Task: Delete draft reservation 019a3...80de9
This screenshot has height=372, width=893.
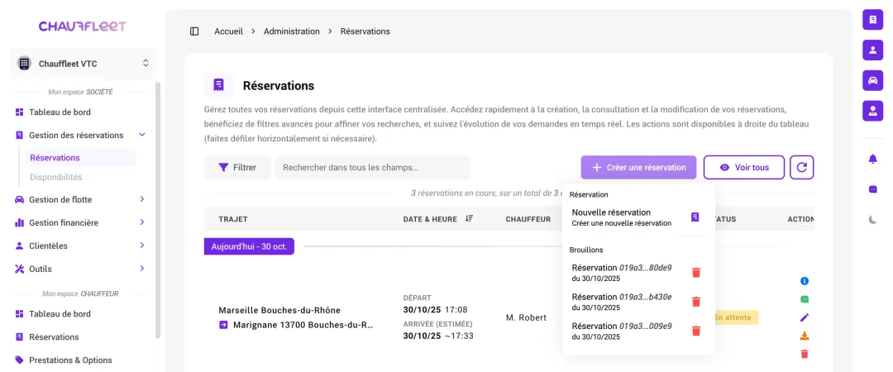Action: [696, 272]
